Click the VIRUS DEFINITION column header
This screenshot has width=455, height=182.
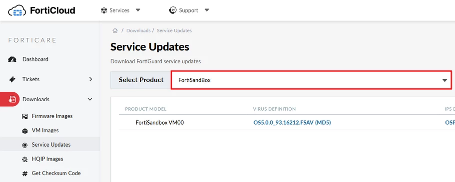[275, 109]
